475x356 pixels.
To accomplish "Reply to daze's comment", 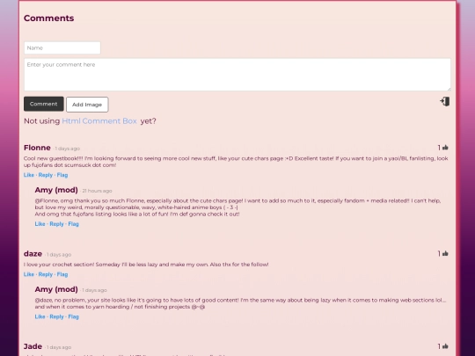I will [46, 274].
